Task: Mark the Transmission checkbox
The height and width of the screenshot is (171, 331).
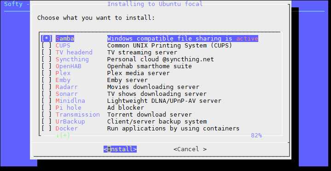Action: [x=46, y=115]
